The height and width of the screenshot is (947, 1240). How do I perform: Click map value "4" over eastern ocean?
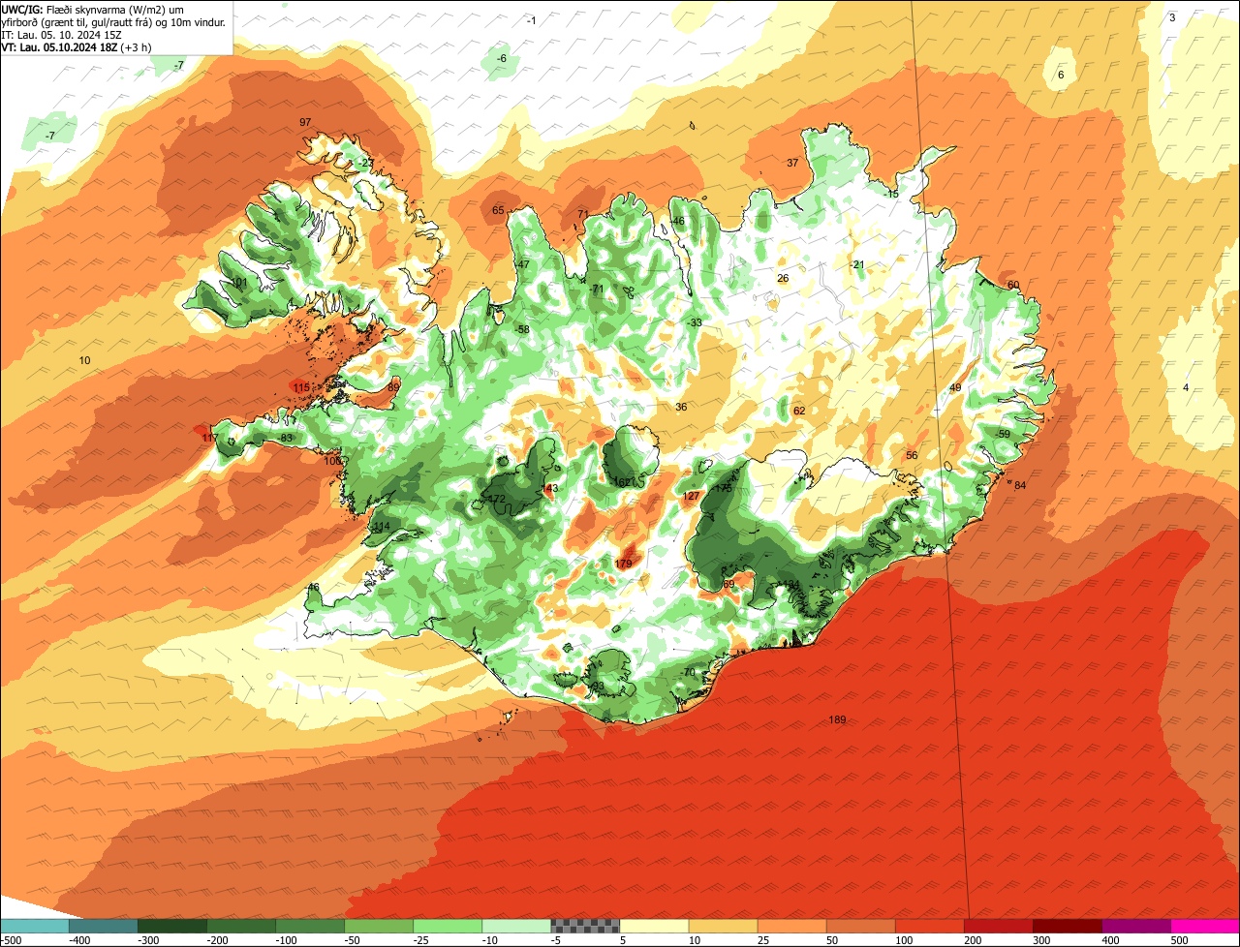(1185, 387)
